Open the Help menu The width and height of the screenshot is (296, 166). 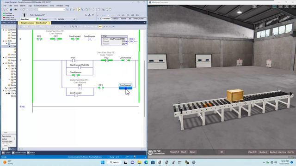(x=67, y=6)
